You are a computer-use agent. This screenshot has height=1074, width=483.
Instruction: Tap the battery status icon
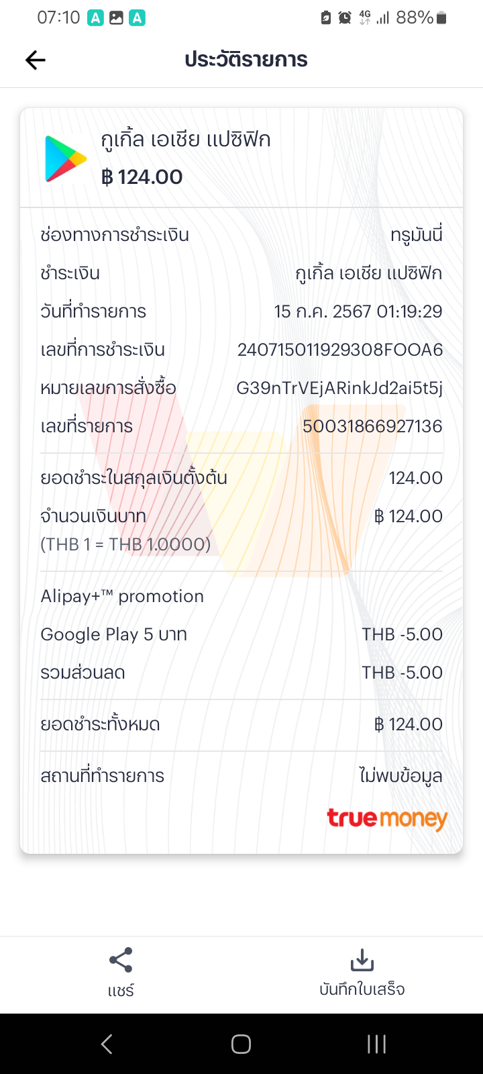(441, 18)
